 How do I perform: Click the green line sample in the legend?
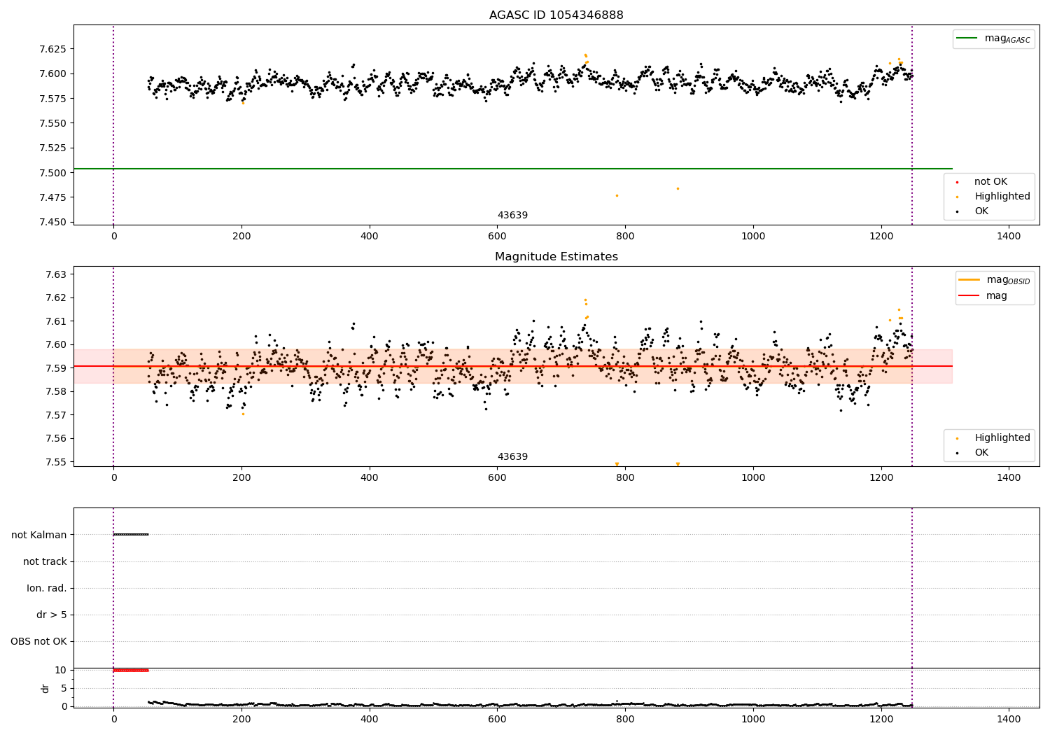click(x=967, y=38)
